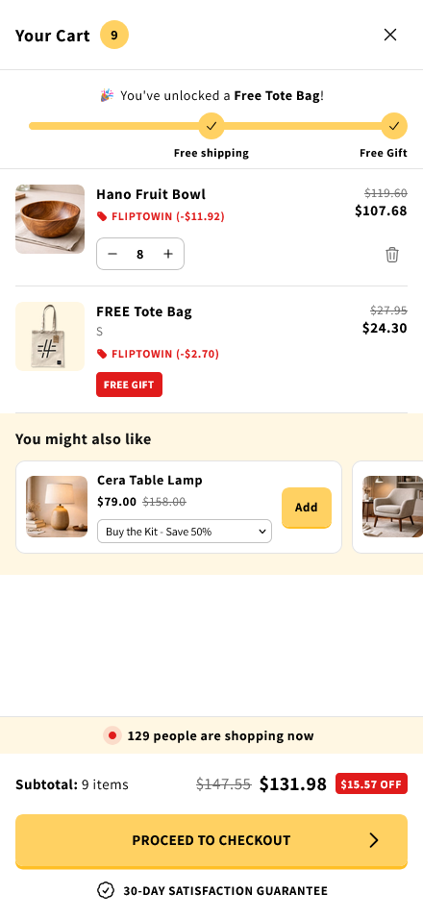Click the FLIPTOWIN tag icon on Tote Bag

102,354
